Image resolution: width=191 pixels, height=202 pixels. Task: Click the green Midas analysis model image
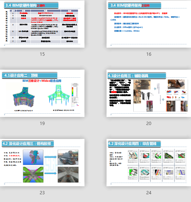click(59, 95)
